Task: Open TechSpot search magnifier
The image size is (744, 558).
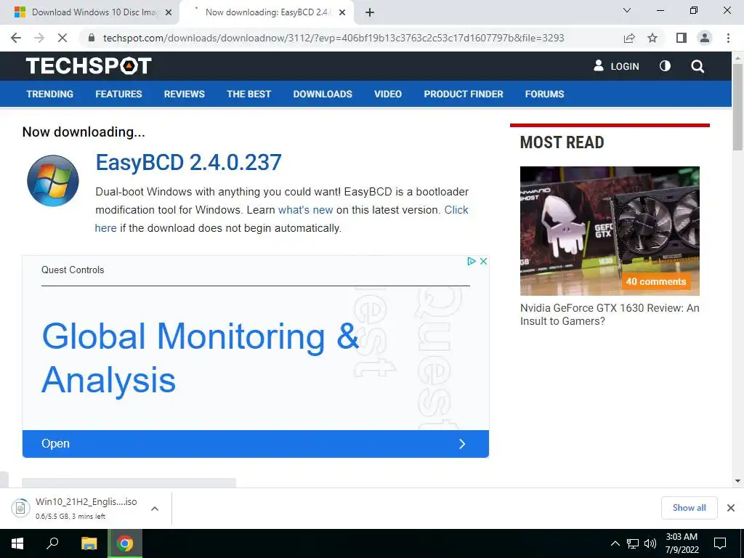Action: click(697, 66)
